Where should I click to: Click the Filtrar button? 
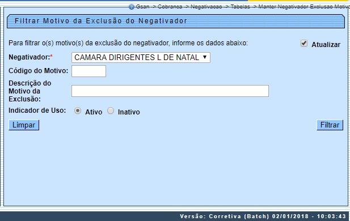(x=330, y=125)
